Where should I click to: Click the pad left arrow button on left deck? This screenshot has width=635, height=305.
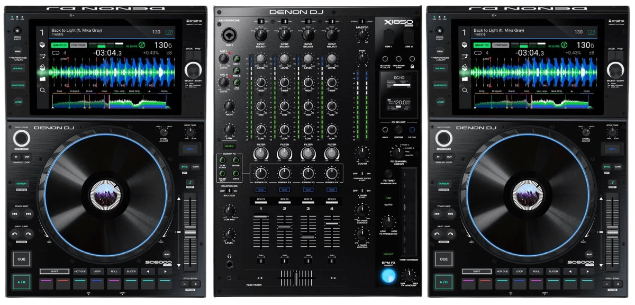149,271
